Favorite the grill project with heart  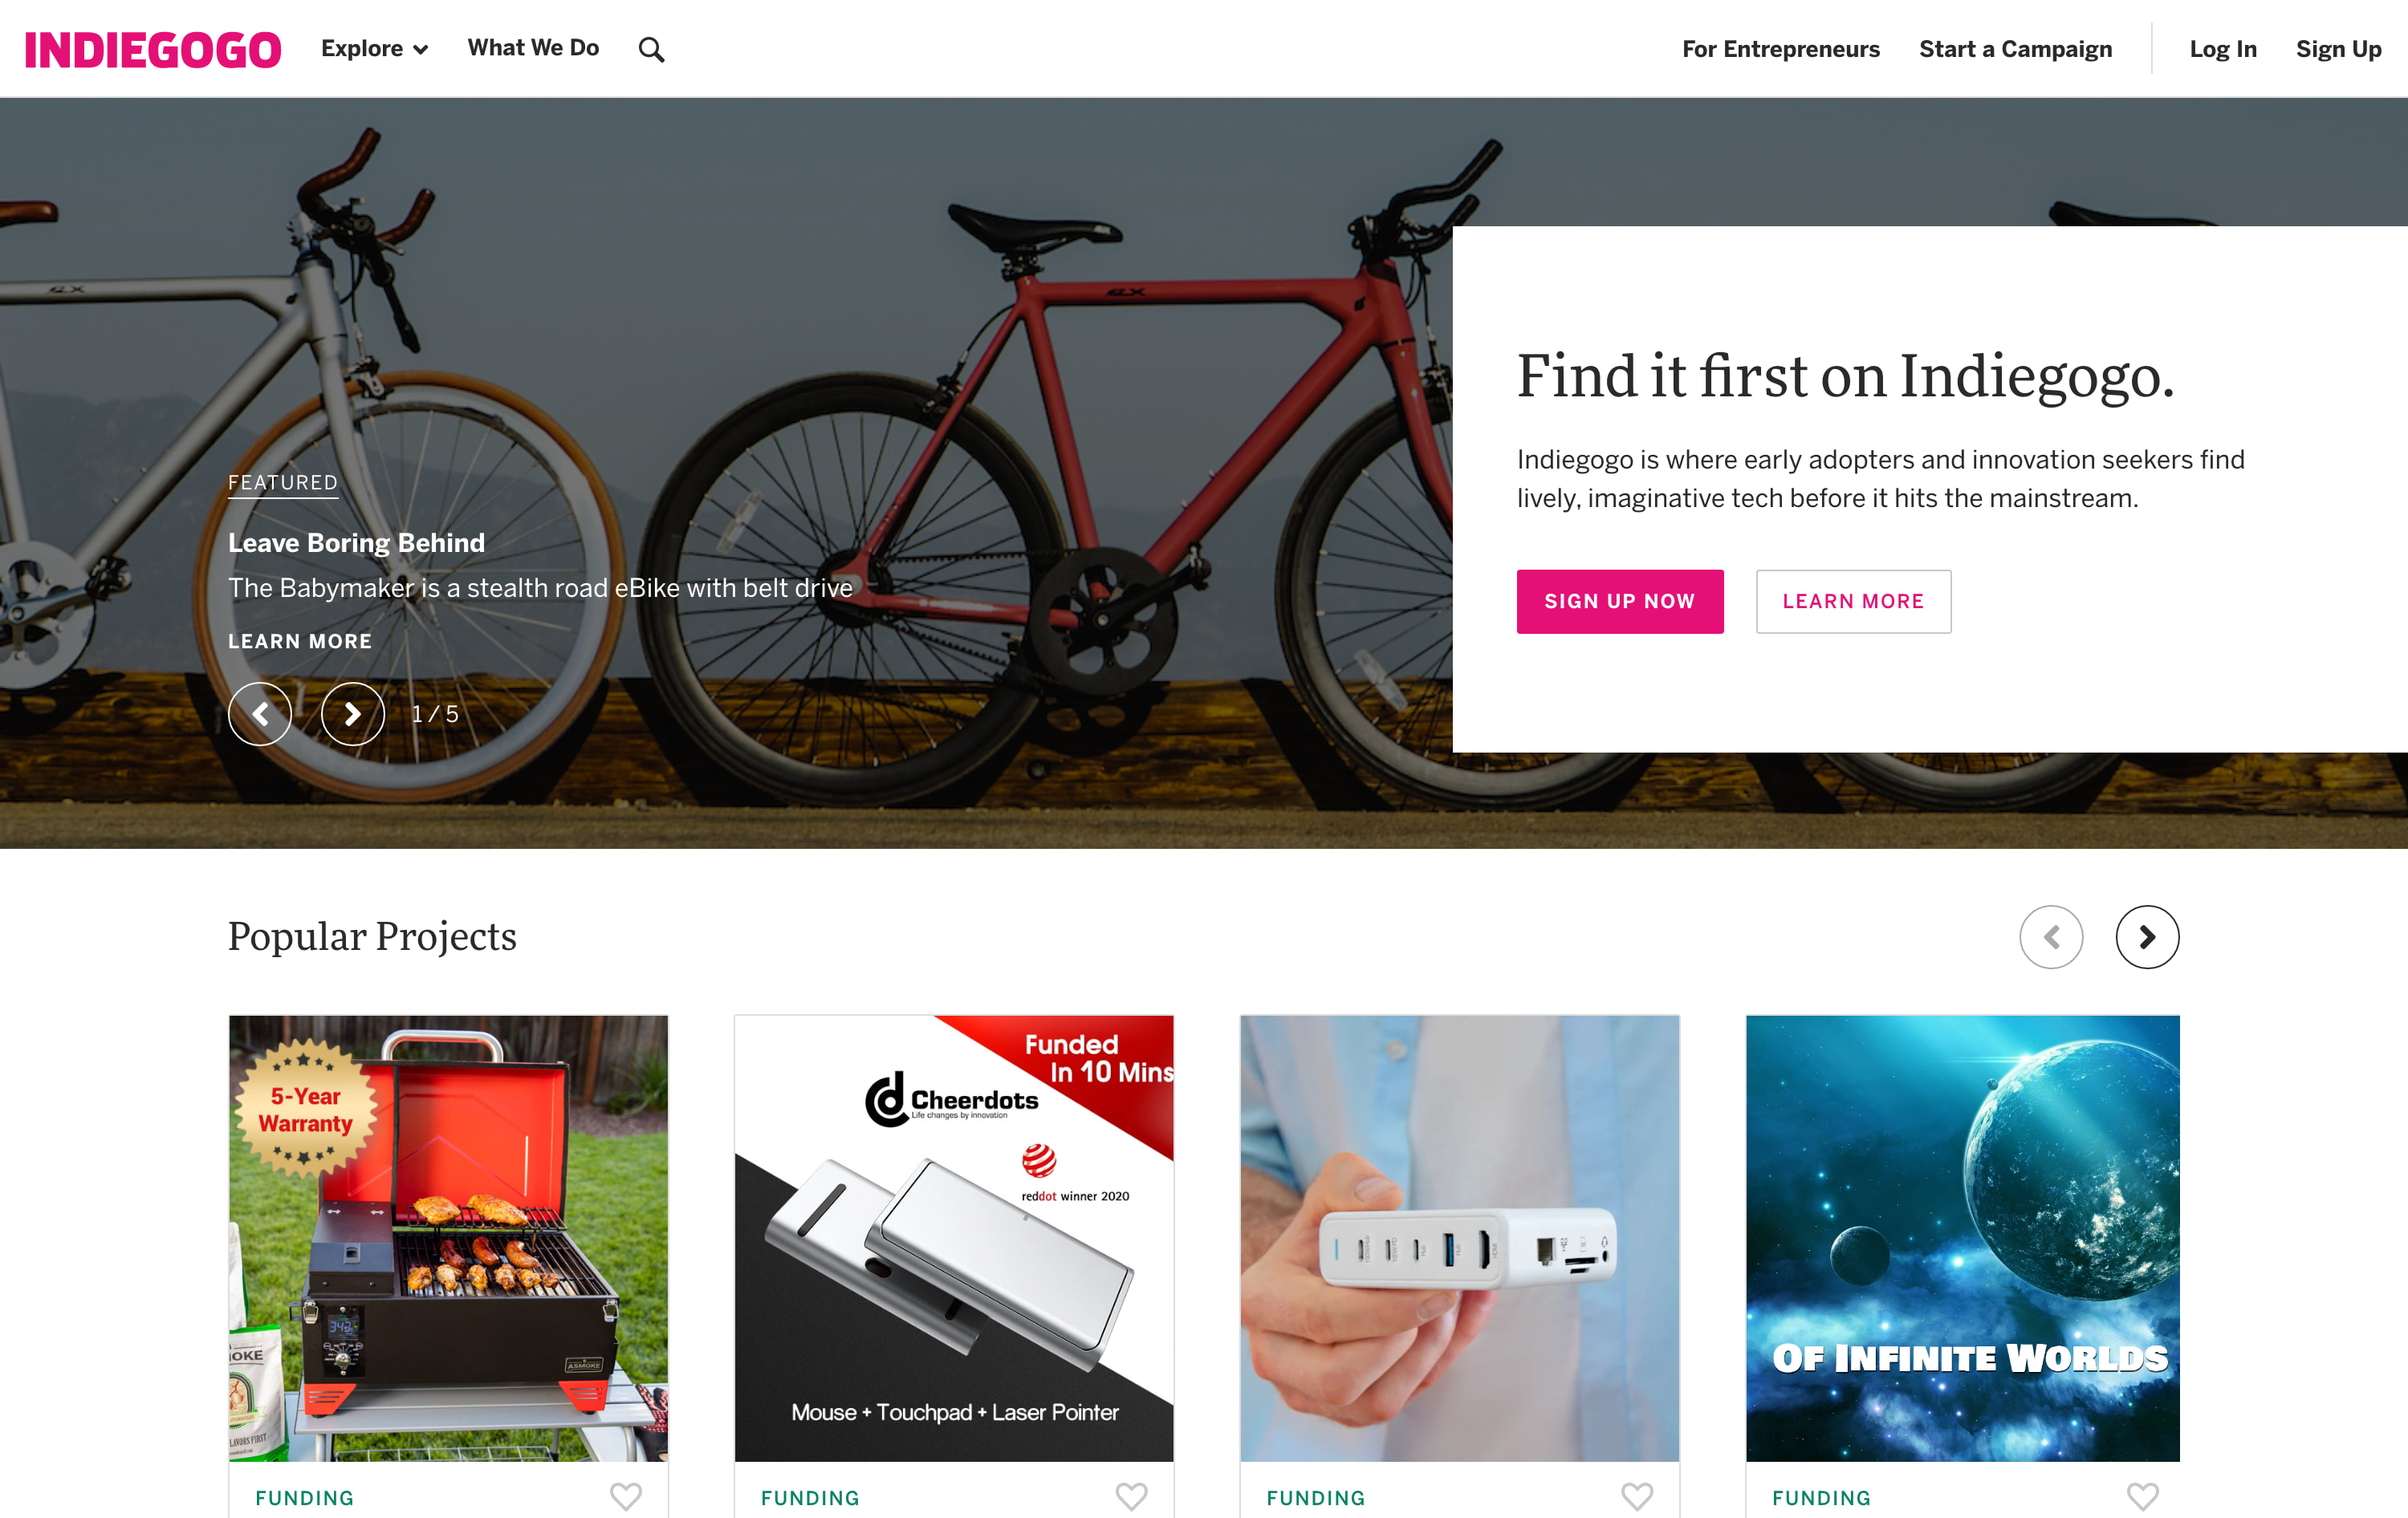coord(626,1496)
